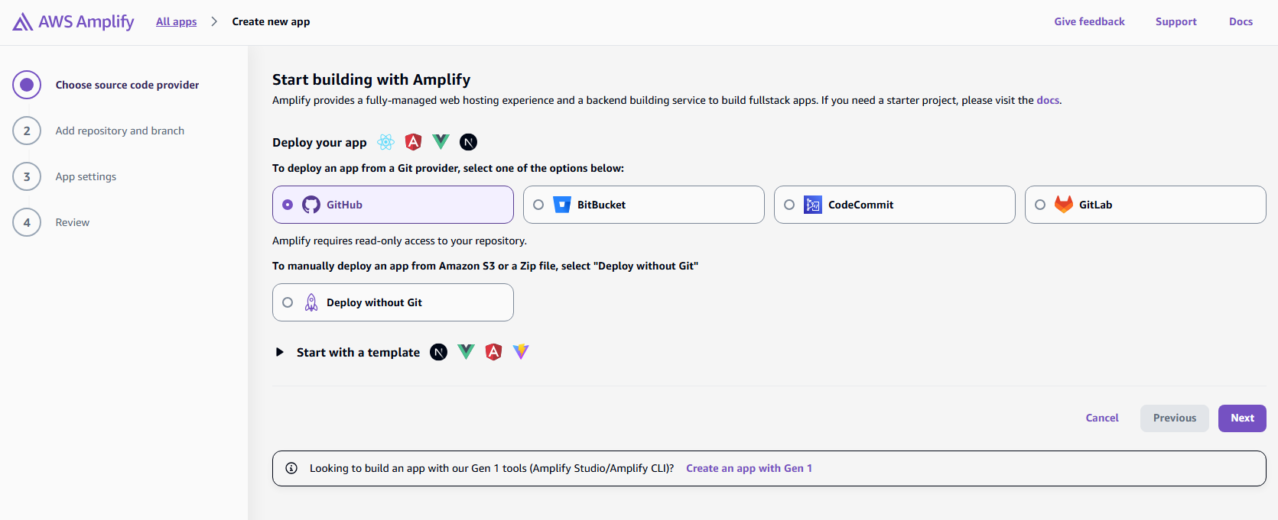This screenshot has width=1278, height=520.
Task: Select the BitBucket radio button
Action: [x=538, y=205]
